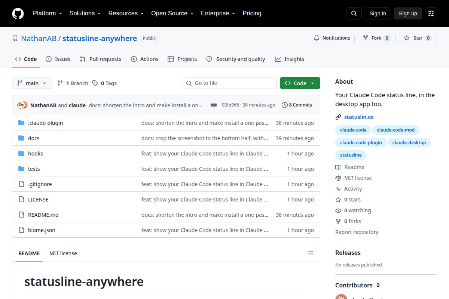Focus the Go to file field
Image resolution: width=449 pixels, height=299 pixels.
pyautogui.click(x=230, y=83)
